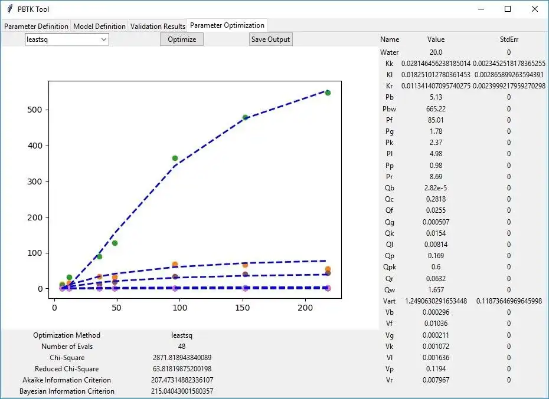Click the Vart StdErr 0.11873646969645998

[x=509, y=301]
